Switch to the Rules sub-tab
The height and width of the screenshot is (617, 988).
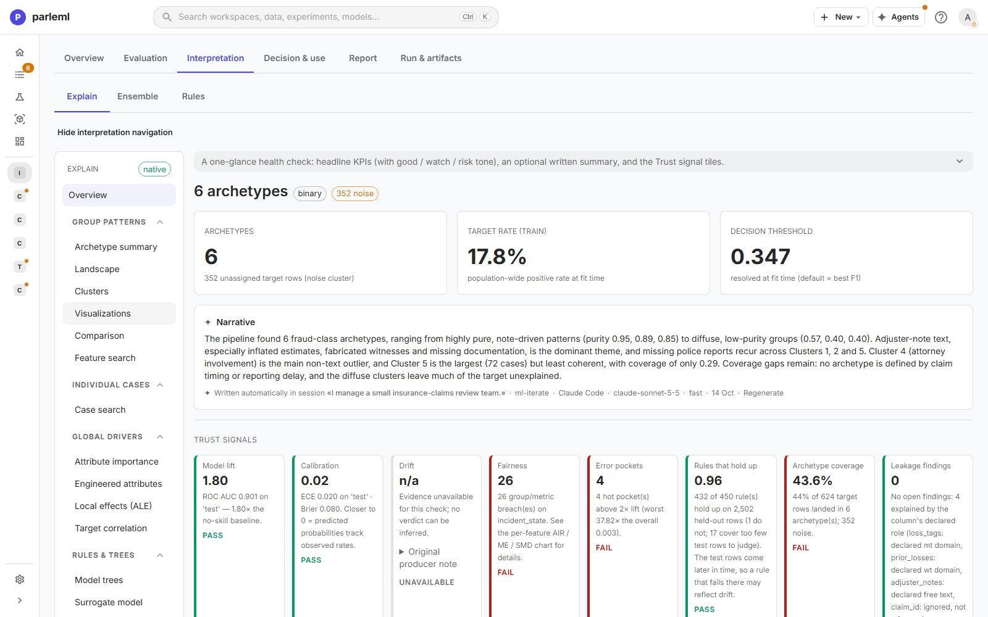[193, 96]
